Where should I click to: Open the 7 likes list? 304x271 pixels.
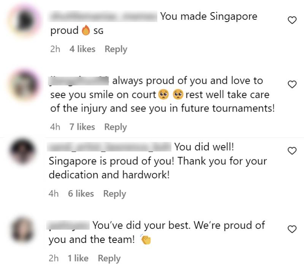tap(82, 127)
